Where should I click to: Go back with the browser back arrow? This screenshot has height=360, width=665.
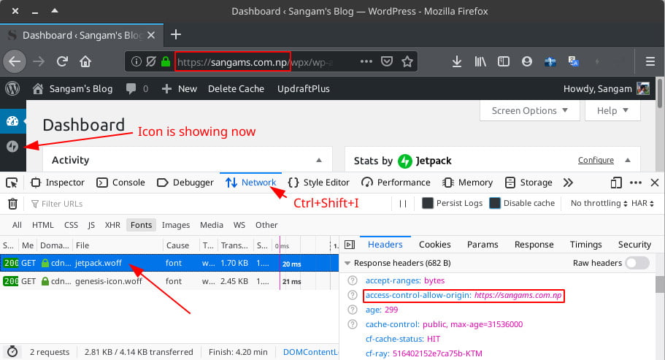(15, 62)
